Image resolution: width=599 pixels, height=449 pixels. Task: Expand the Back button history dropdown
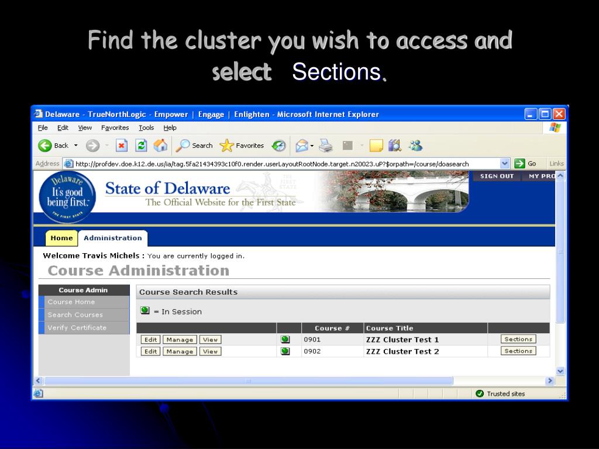pyautogui.click(x=75, y=146)
